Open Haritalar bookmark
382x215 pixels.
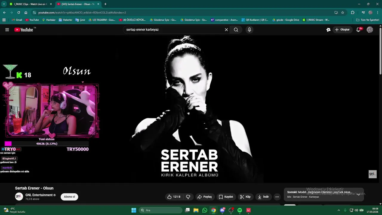click(49, 20)
